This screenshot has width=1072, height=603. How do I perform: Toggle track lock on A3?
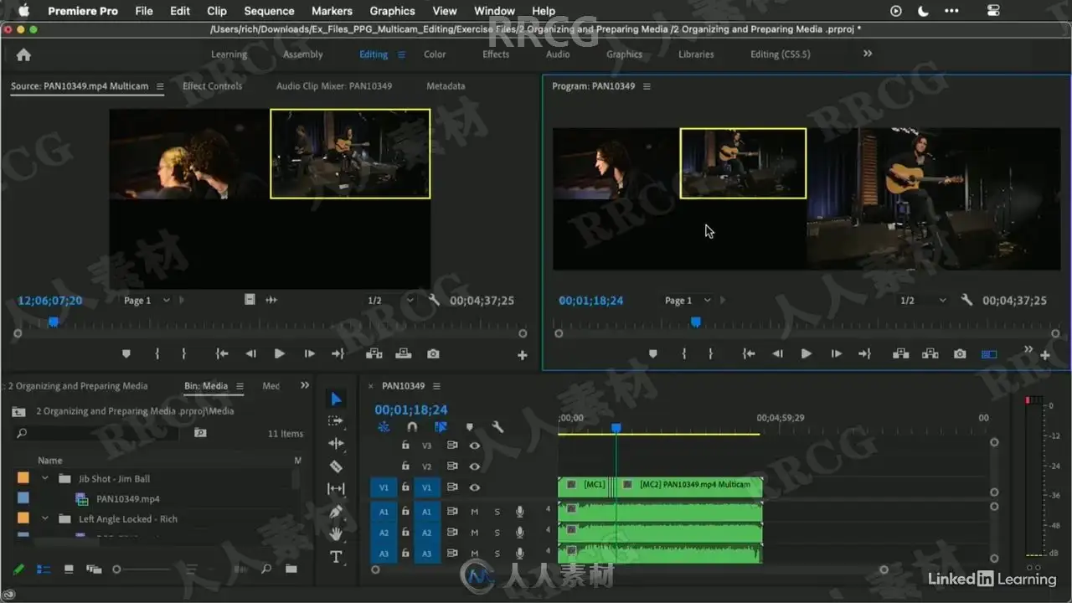[x=405, y=554]
